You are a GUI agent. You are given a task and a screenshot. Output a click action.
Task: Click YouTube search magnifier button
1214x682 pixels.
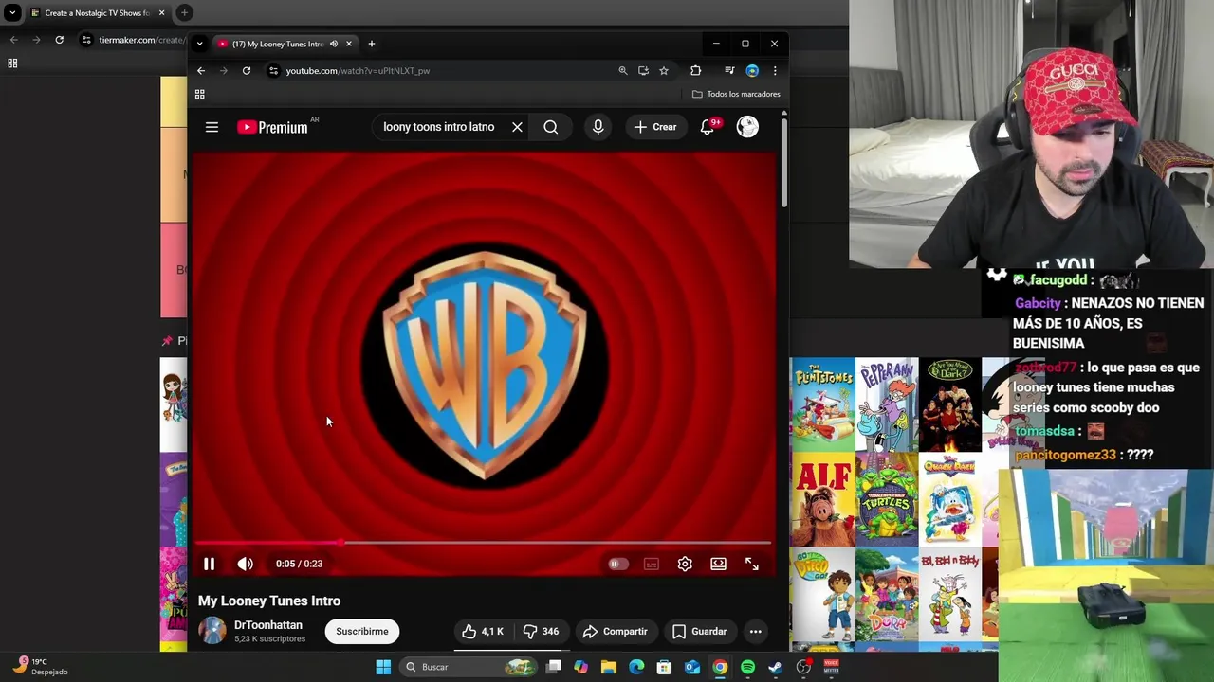click(x=550, y=127)
